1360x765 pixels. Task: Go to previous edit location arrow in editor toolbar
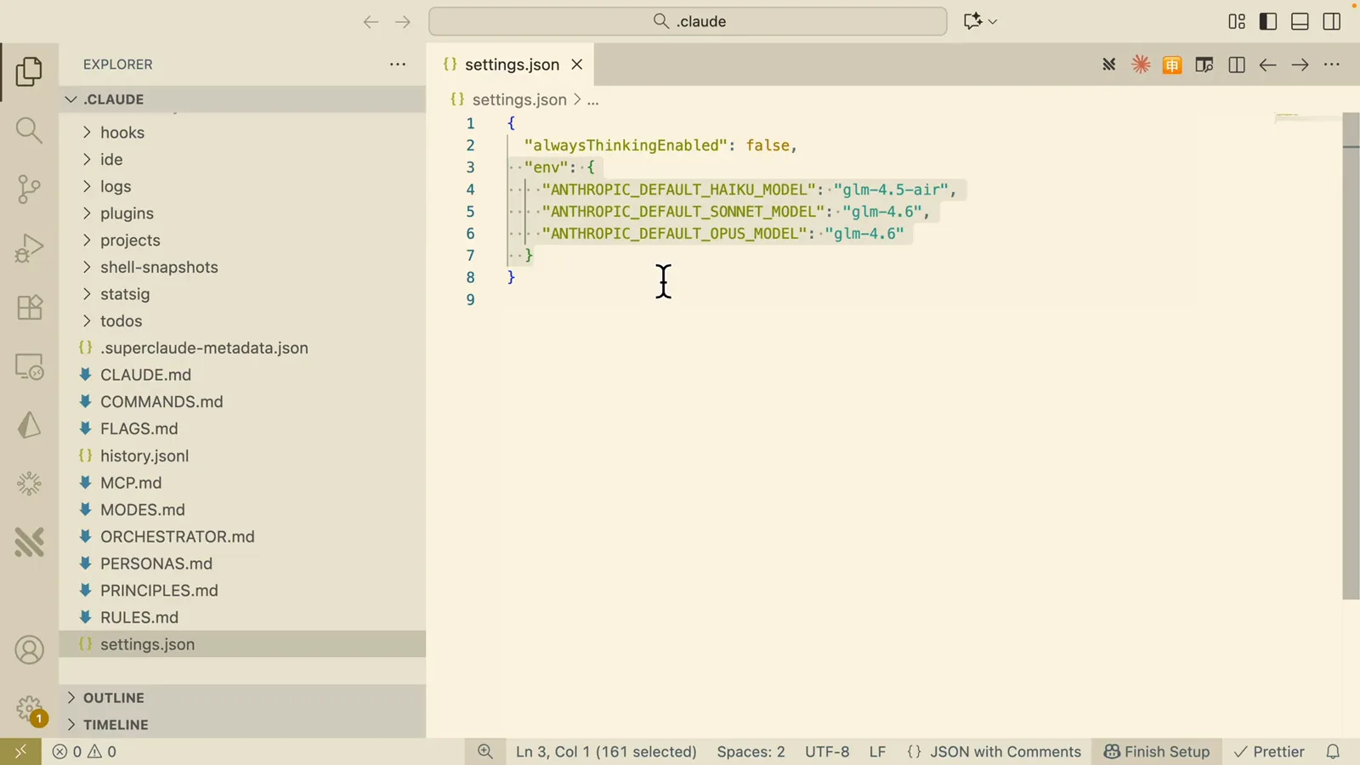coord(1267,65)
